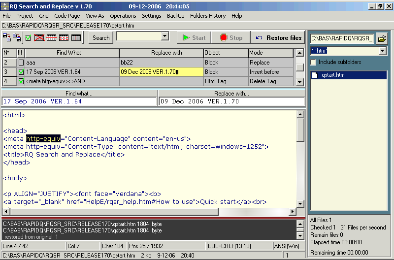Click the red-crossed grid toolbar icon
The height and width of the screenshot is (260, 394).
[39, 37]
